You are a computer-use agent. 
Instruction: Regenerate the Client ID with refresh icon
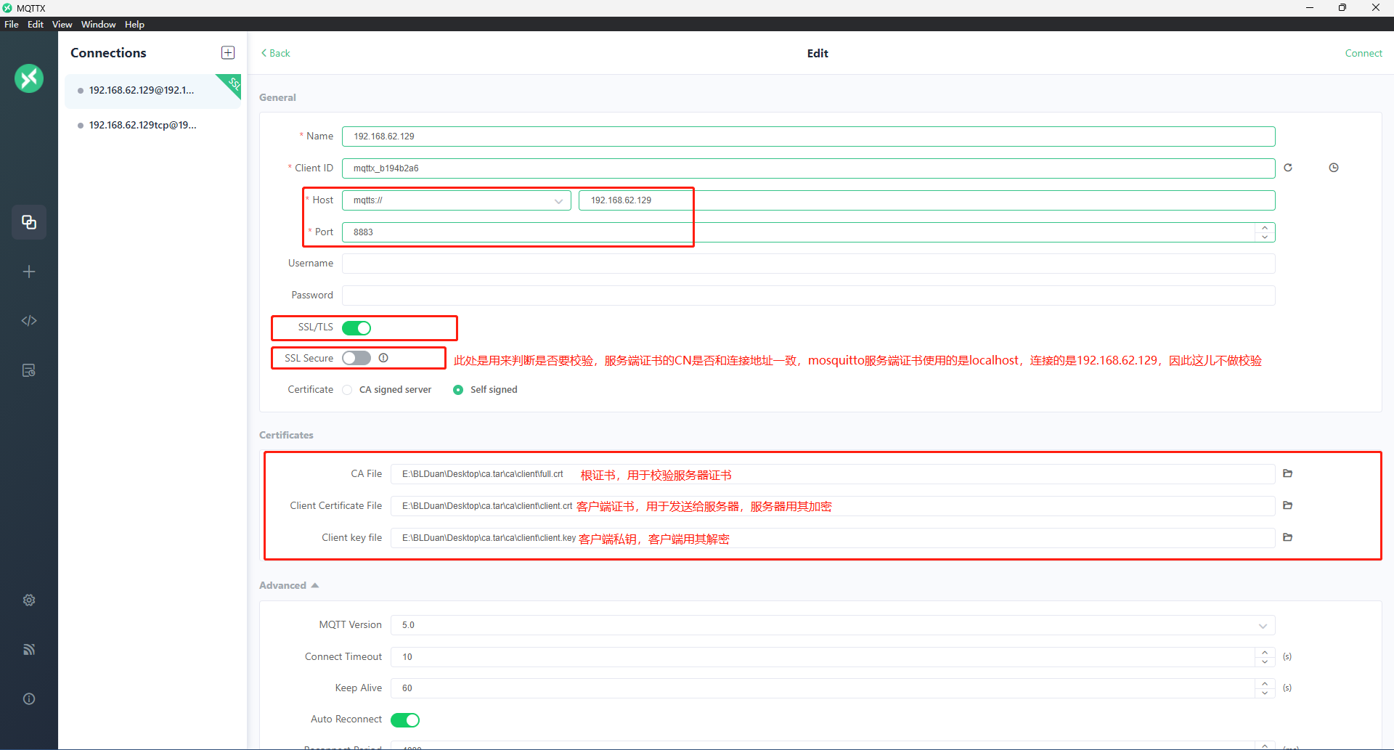(1288, 168)
